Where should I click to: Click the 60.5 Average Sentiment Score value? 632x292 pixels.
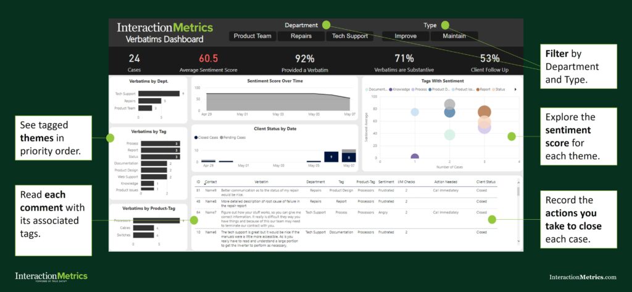click(x=209, y=59)
